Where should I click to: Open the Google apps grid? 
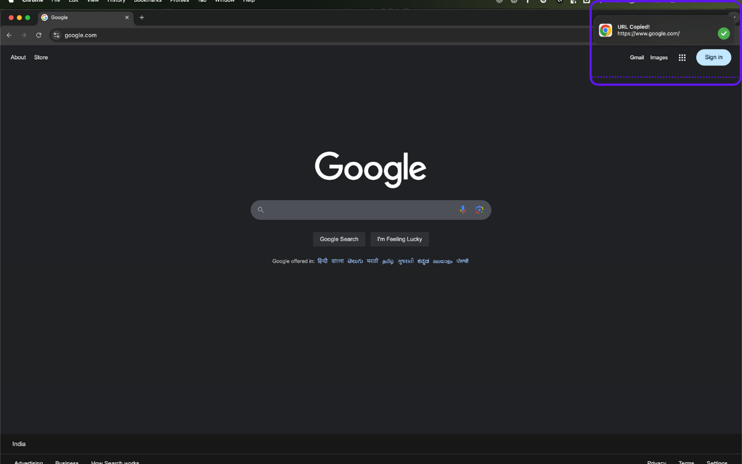[682, 57]
